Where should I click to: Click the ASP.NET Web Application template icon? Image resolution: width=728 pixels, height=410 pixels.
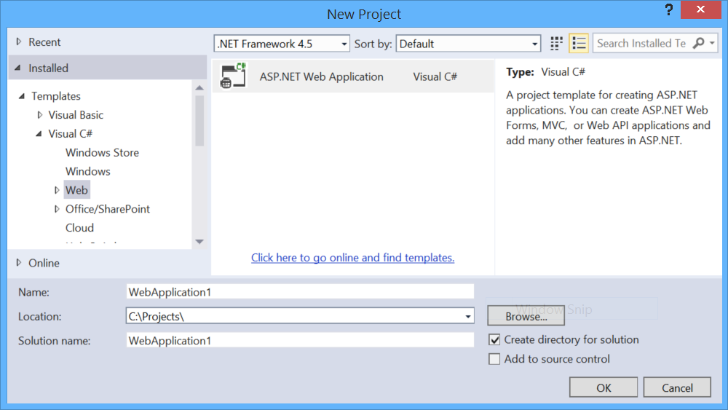coord(233,76)
